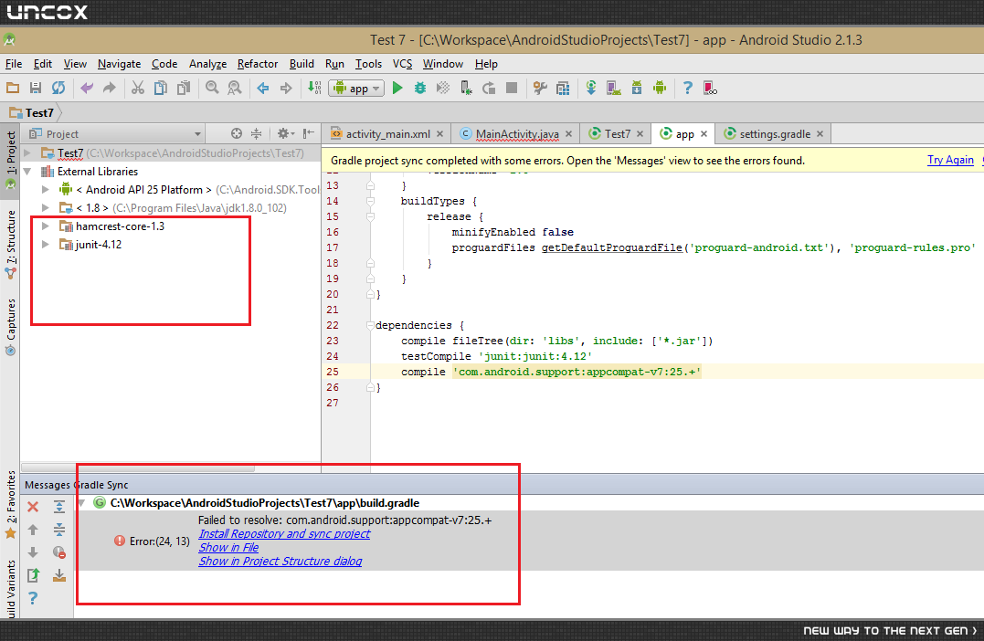Click the Replace magnifier icon
The width and height of the screenshot is (984, 641).
point(235,88)
